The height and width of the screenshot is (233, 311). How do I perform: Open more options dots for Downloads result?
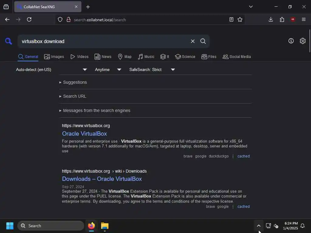click(233, 206)
